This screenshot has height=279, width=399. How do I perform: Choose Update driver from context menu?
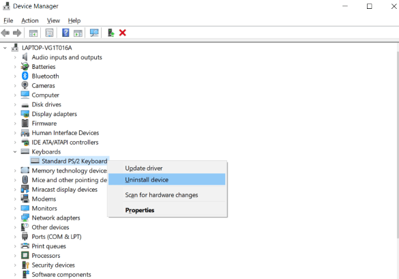(167, 168)
